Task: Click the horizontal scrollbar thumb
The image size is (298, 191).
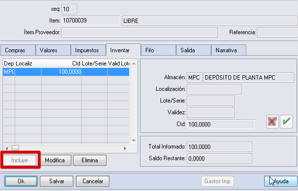Action: click(x=16, y=149)
